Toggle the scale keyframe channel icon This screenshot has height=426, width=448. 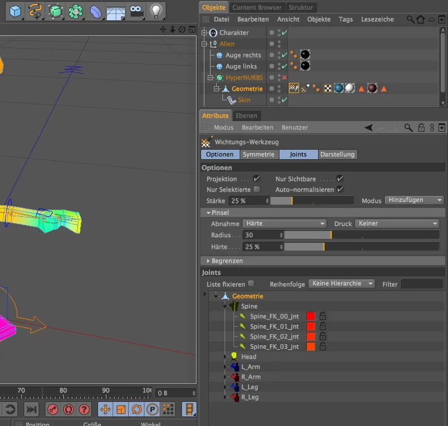pos(121,409)
